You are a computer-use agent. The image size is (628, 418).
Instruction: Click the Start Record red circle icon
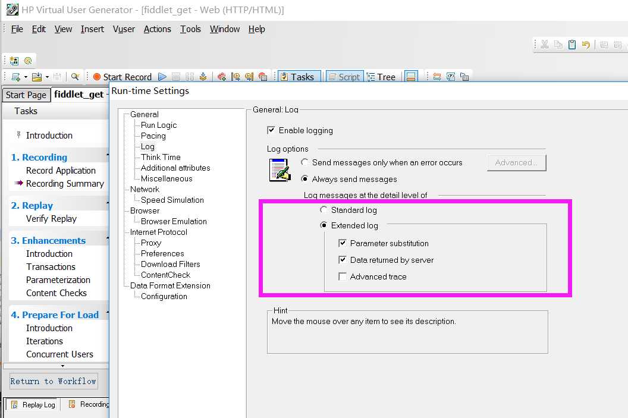[96, 77]
